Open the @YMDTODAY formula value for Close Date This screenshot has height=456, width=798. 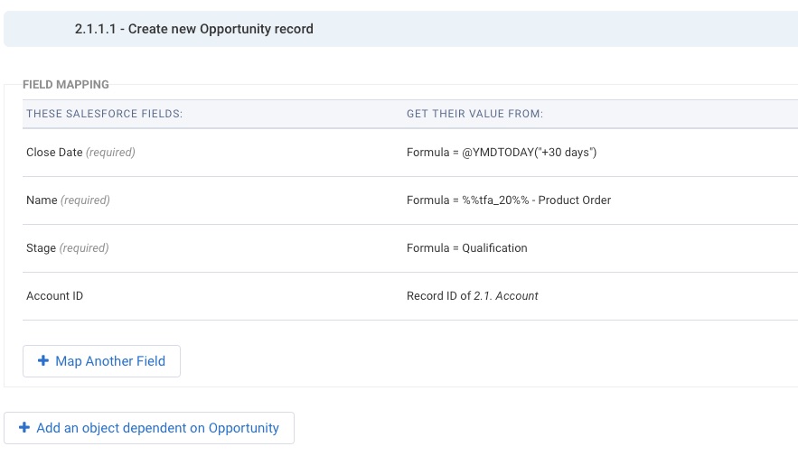502,153
